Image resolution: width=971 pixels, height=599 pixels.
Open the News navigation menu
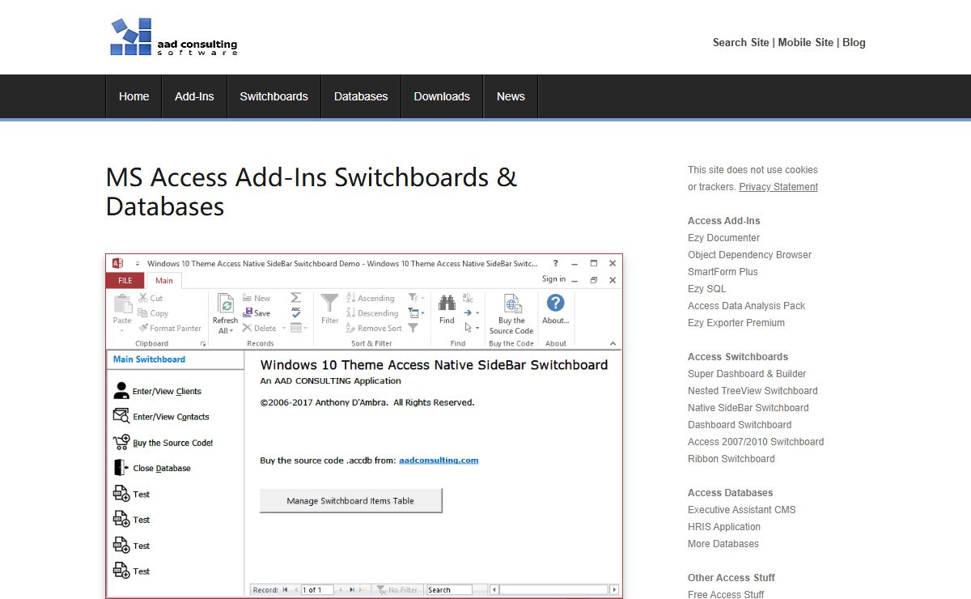pyautogui.click(x=511, y=96)
